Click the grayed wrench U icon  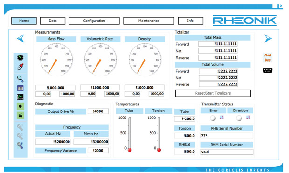click(20, 127)
